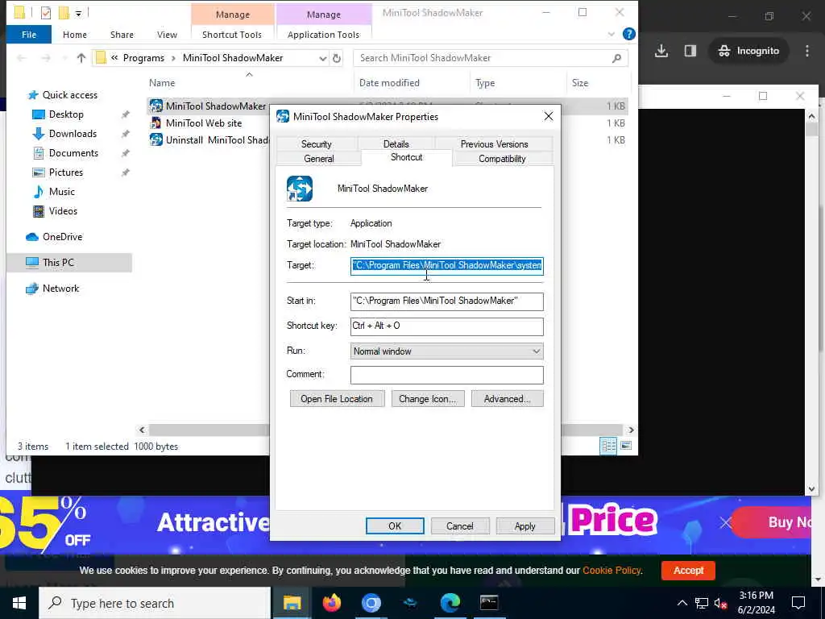Cancel the properties dialog
825x619 pixels.
[x=460, y=526]
